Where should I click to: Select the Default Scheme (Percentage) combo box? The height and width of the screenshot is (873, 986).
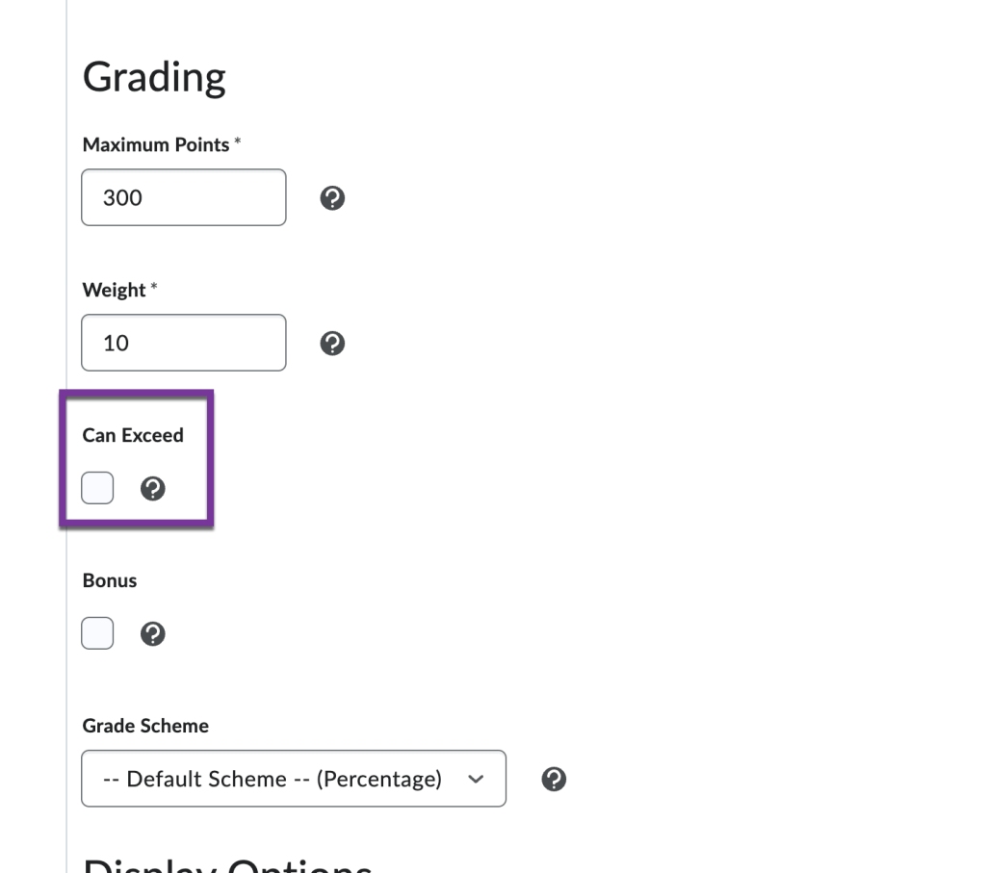294,778
